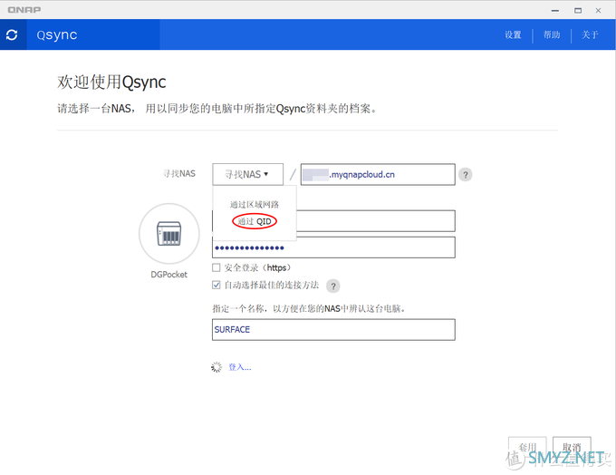Click the QNAP logo in title bar
The height and width of the screenshot is (475, 616).
tap(24, 10)
